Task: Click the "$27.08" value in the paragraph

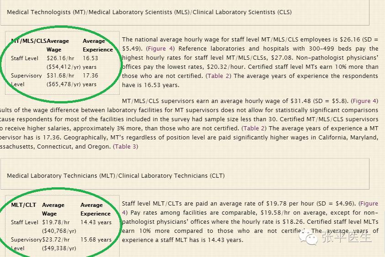Action: pyautogui.click(x=282, y=58)
